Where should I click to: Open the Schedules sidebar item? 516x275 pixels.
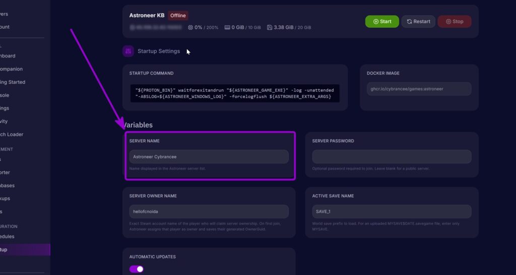tap(7, 237)
